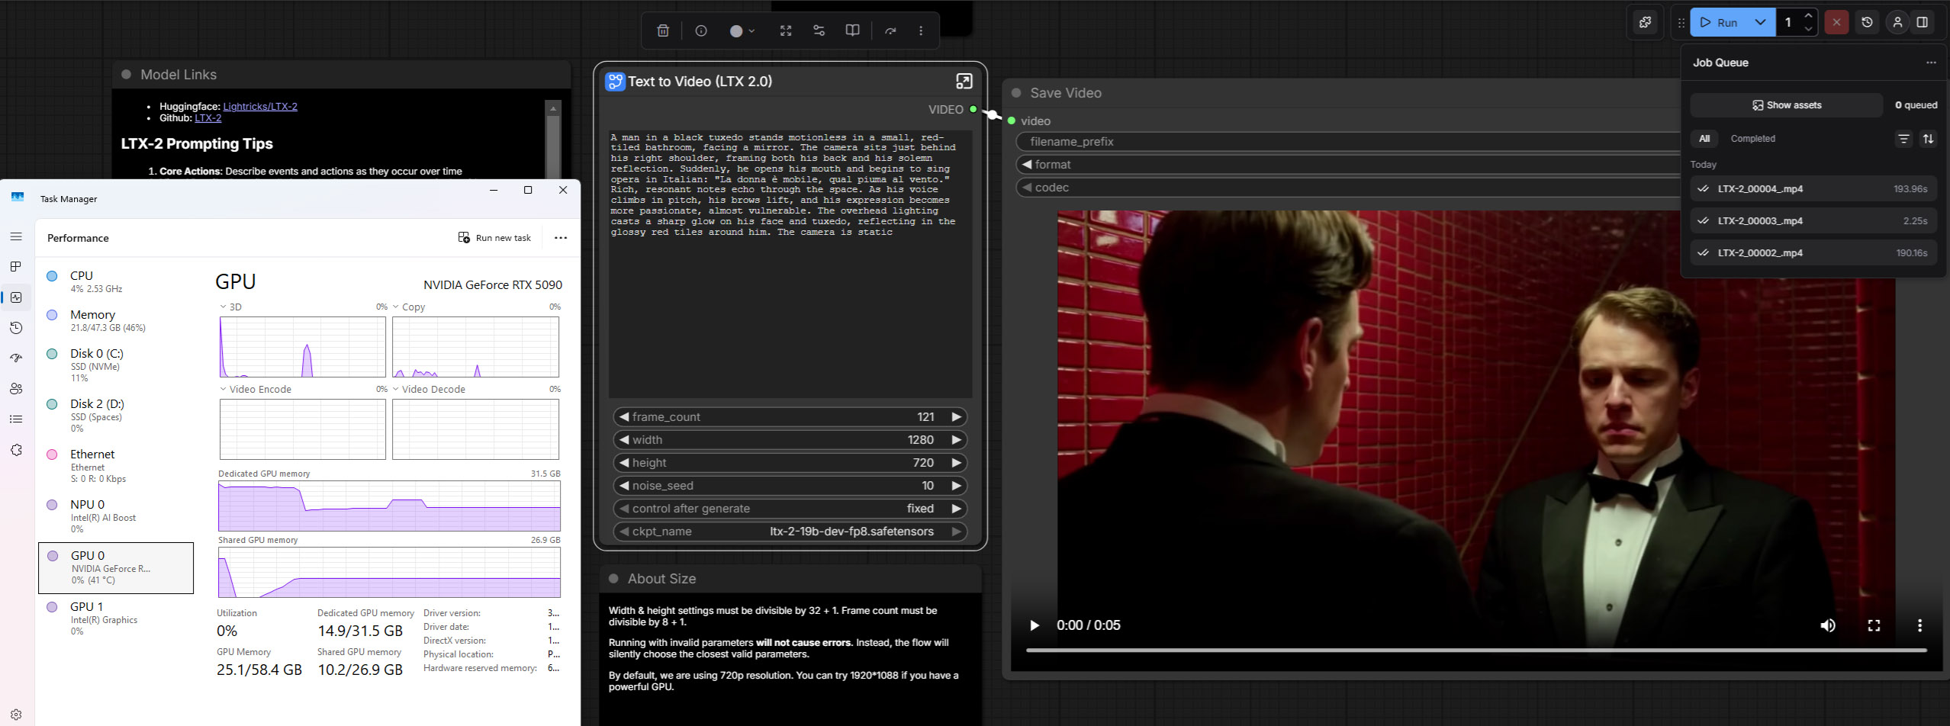Click the video playback progress bar
Image resolution: width=1950 pixels, height=726 pixels.
coord(1475,651)
